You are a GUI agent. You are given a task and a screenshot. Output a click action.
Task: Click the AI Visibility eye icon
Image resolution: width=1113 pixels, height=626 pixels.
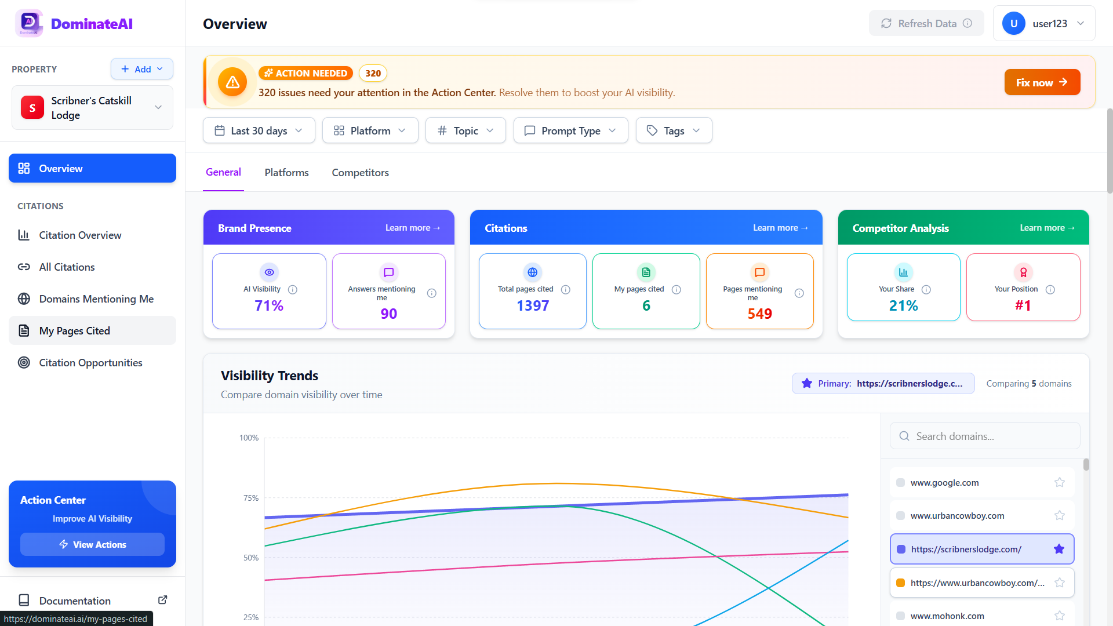coord(269,272)
